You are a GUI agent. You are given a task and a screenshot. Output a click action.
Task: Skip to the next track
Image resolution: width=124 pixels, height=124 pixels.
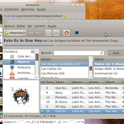point(38,33)
